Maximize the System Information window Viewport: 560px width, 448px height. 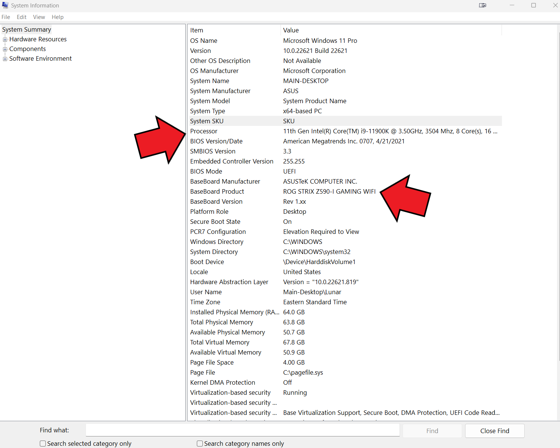(534, 5)
